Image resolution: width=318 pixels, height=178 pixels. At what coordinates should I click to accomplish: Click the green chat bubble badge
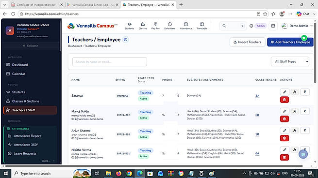pyautogui.click(x=304, y=38)
